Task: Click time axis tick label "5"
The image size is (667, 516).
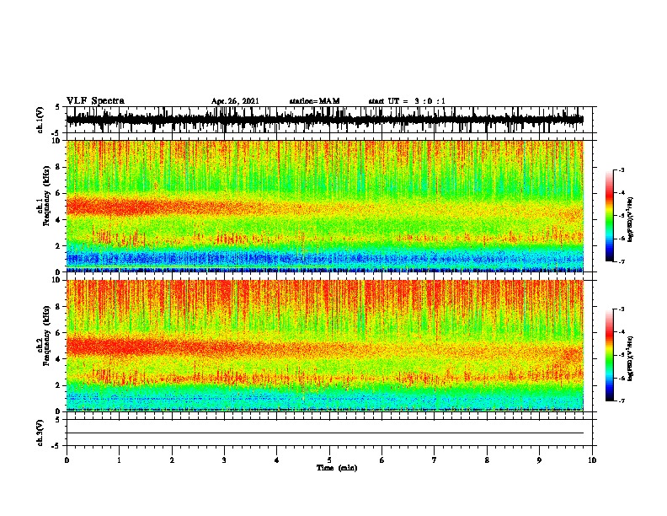Action: pyautogui.click(x=329, y=460)
